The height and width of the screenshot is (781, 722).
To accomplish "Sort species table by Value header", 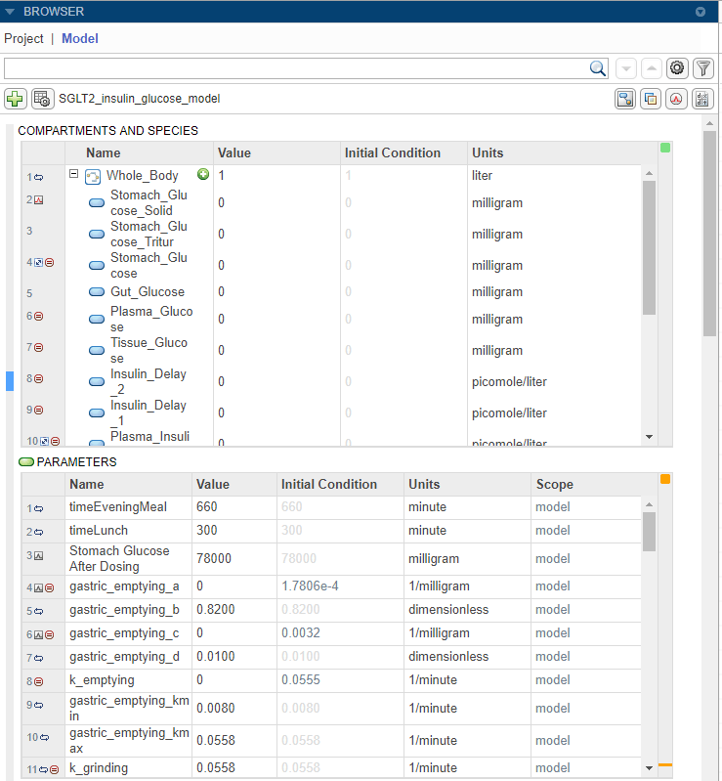I will tap(234, 152).
